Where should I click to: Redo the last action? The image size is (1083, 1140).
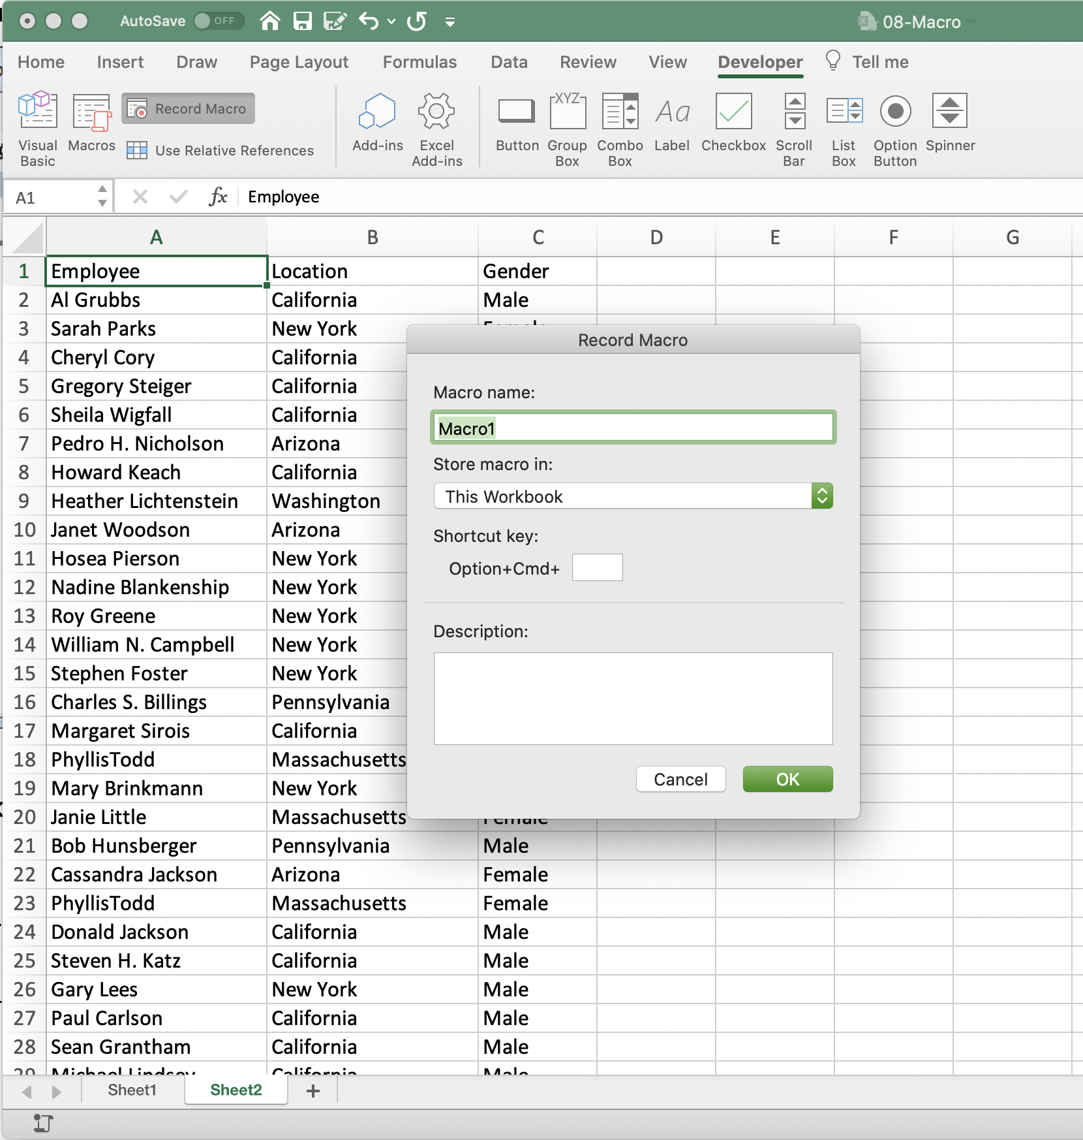(417, 21)
